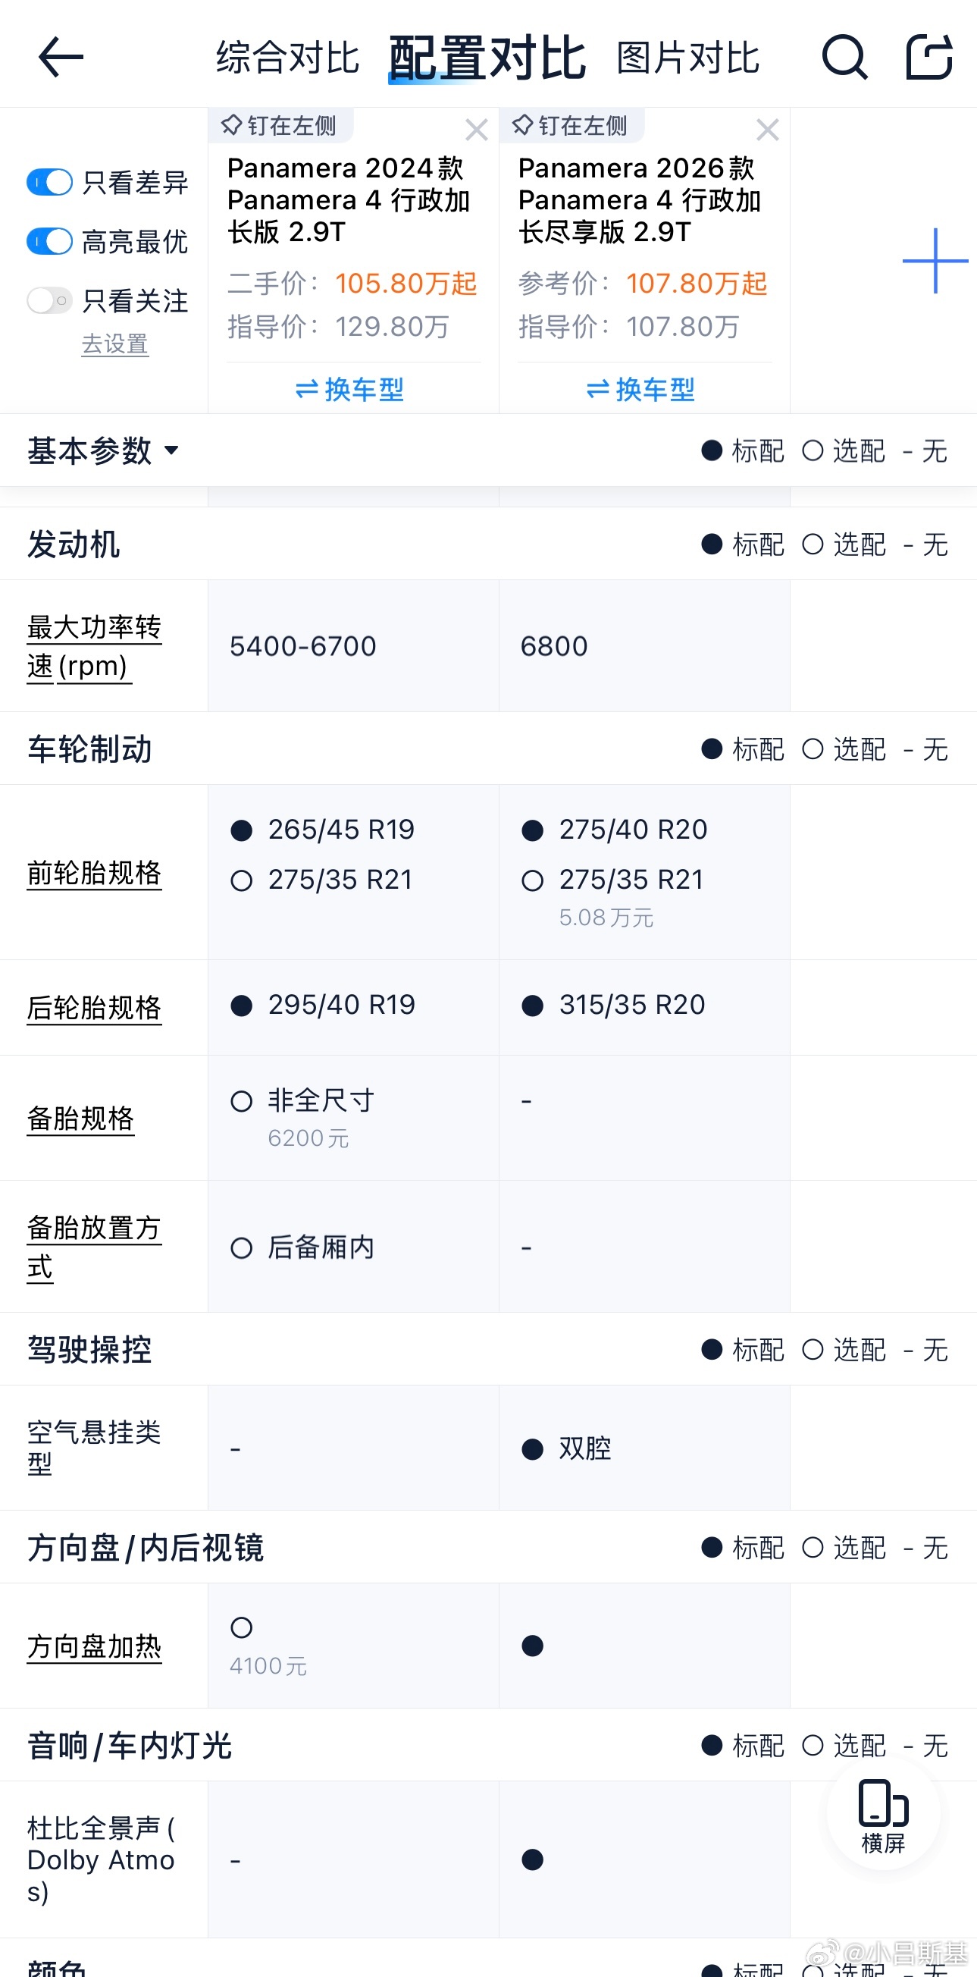Screen dimensions: 977x1977
Task: Disable the 只看差异 toggle
Action: click(50, 183)
